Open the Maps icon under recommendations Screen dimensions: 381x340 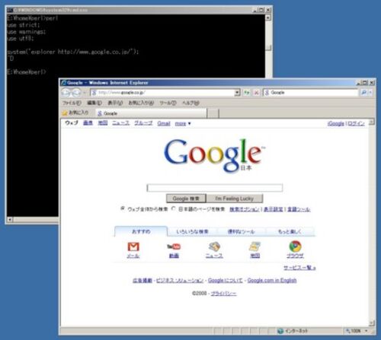tap(255, 246)
